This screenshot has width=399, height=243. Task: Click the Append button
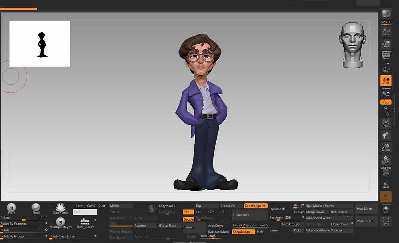(145, 226)
